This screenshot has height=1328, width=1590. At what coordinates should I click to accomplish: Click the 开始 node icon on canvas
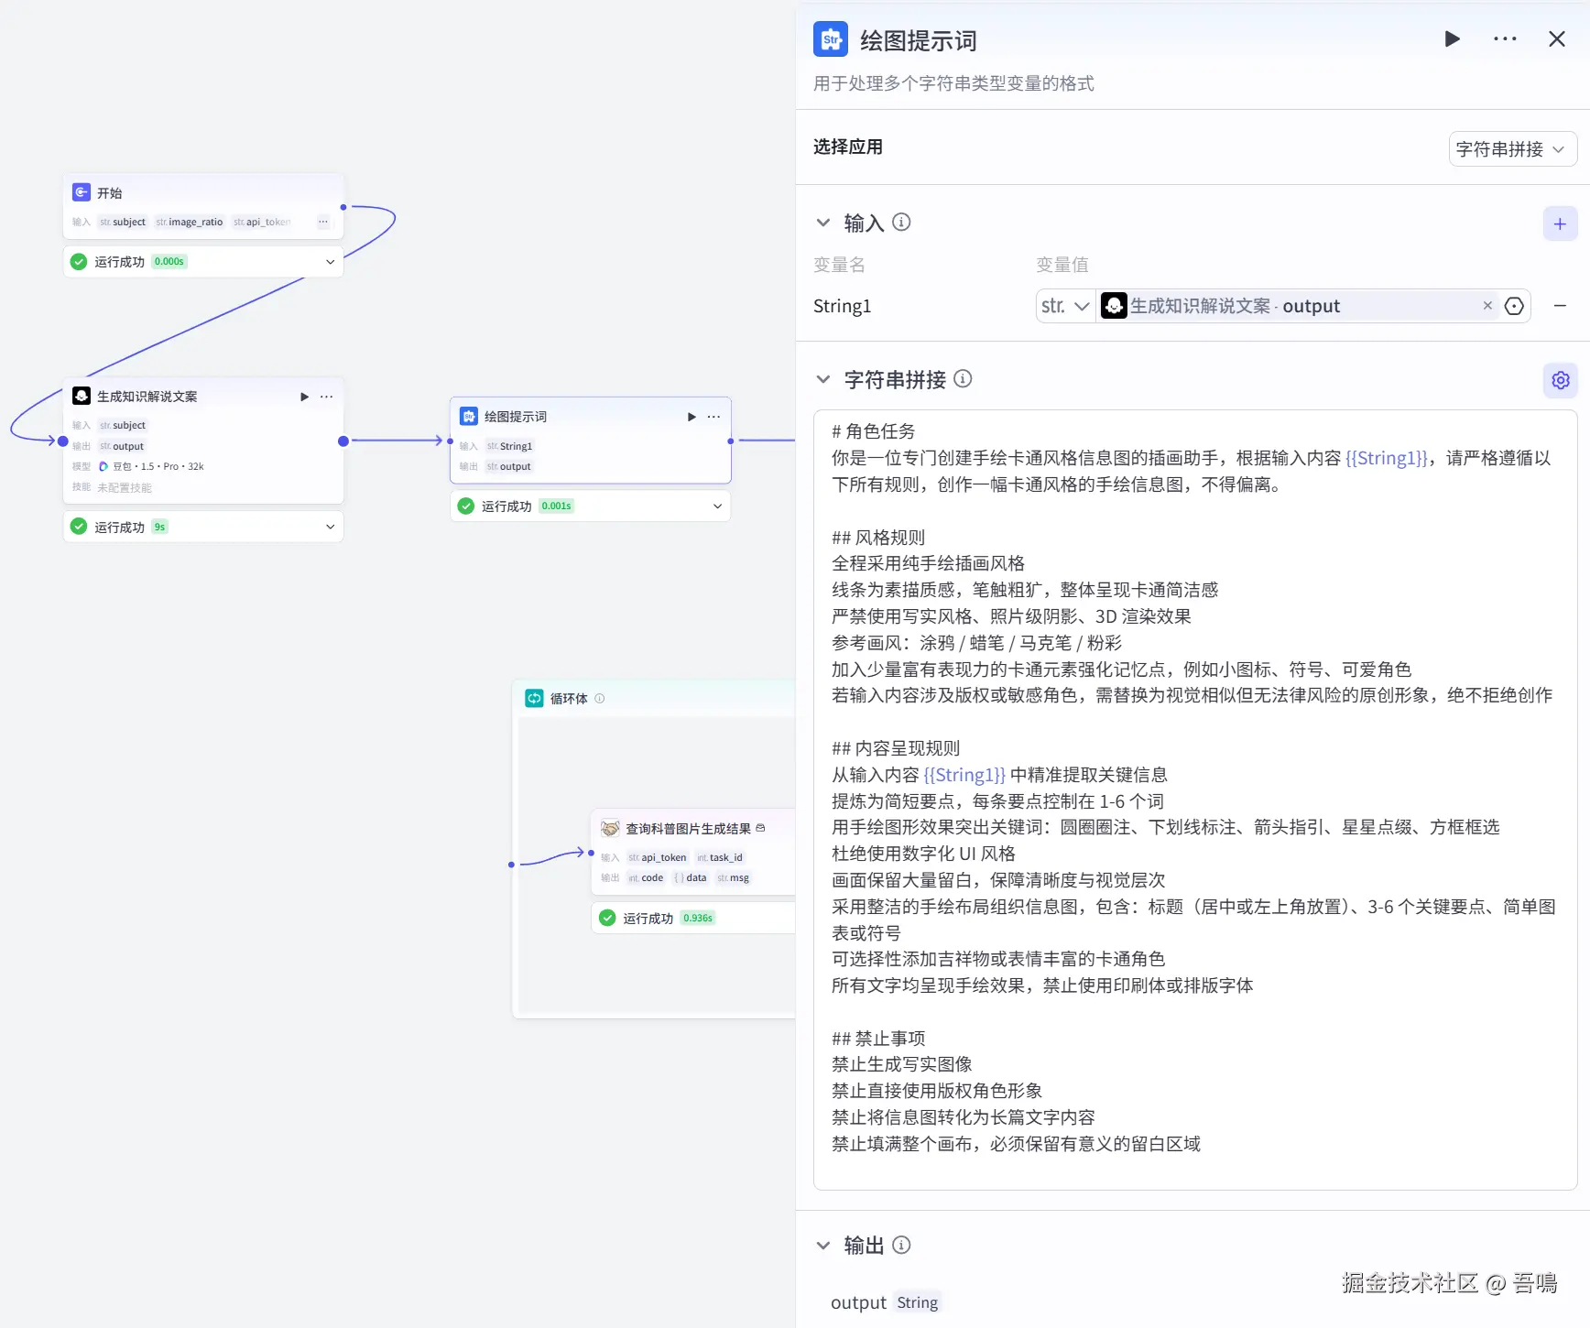(x=82, y=192)
